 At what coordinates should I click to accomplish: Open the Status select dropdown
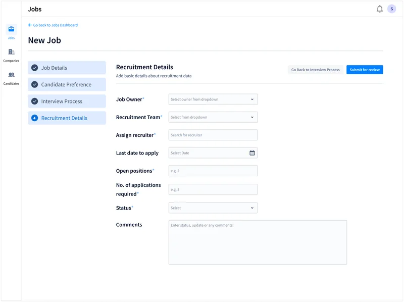[213, 208]
